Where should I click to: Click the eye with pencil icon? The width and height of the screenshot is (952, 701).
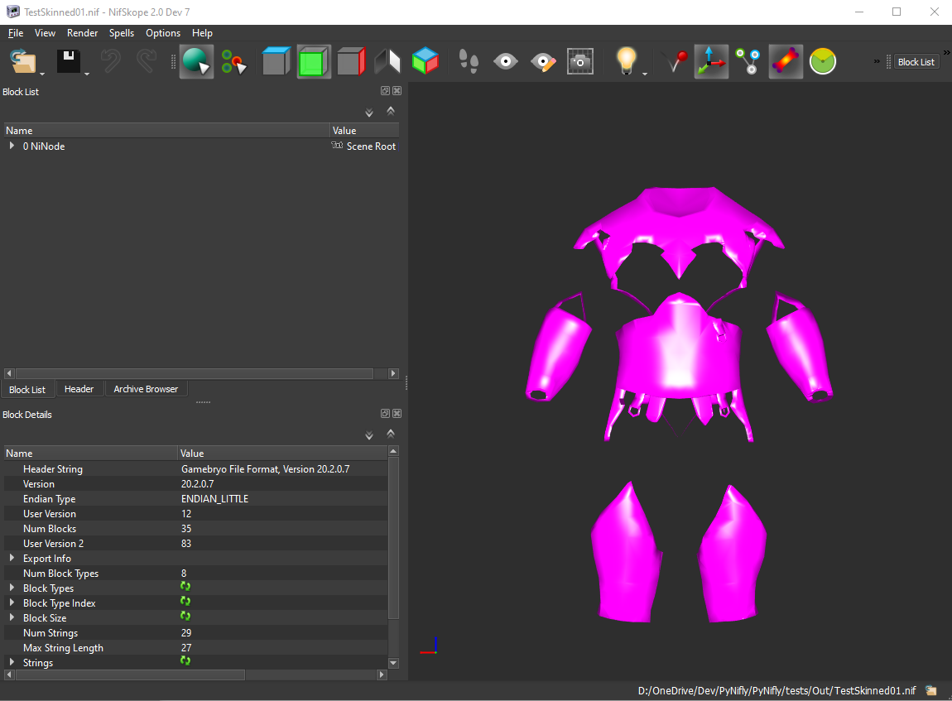[543, 61]
